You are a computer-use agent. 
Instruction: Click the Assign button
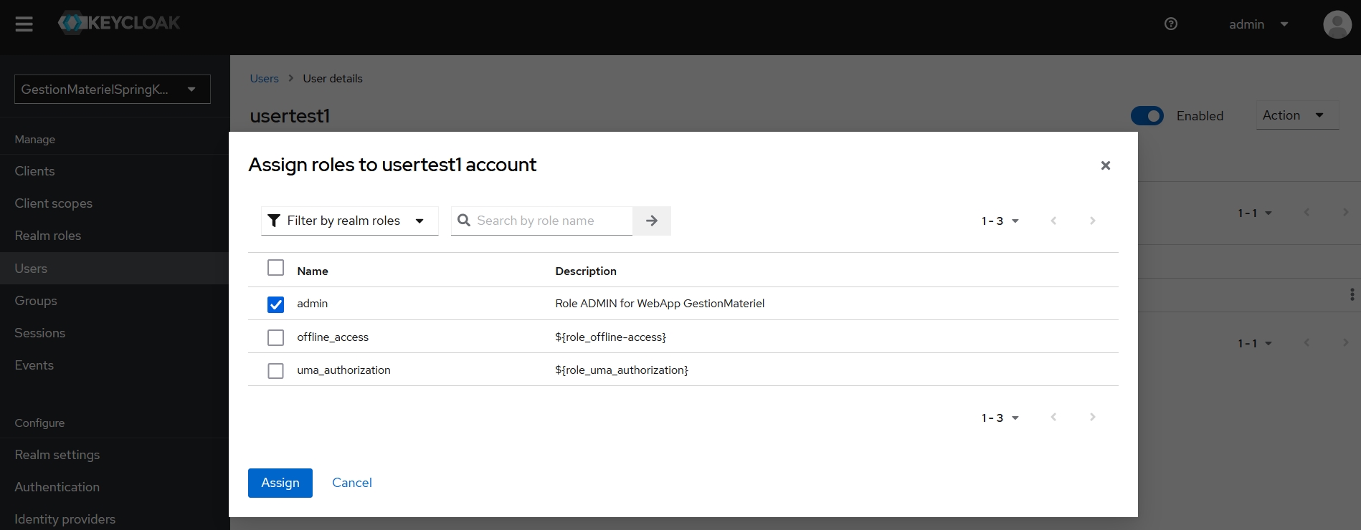pyautogui.click(x=280, y=483)
